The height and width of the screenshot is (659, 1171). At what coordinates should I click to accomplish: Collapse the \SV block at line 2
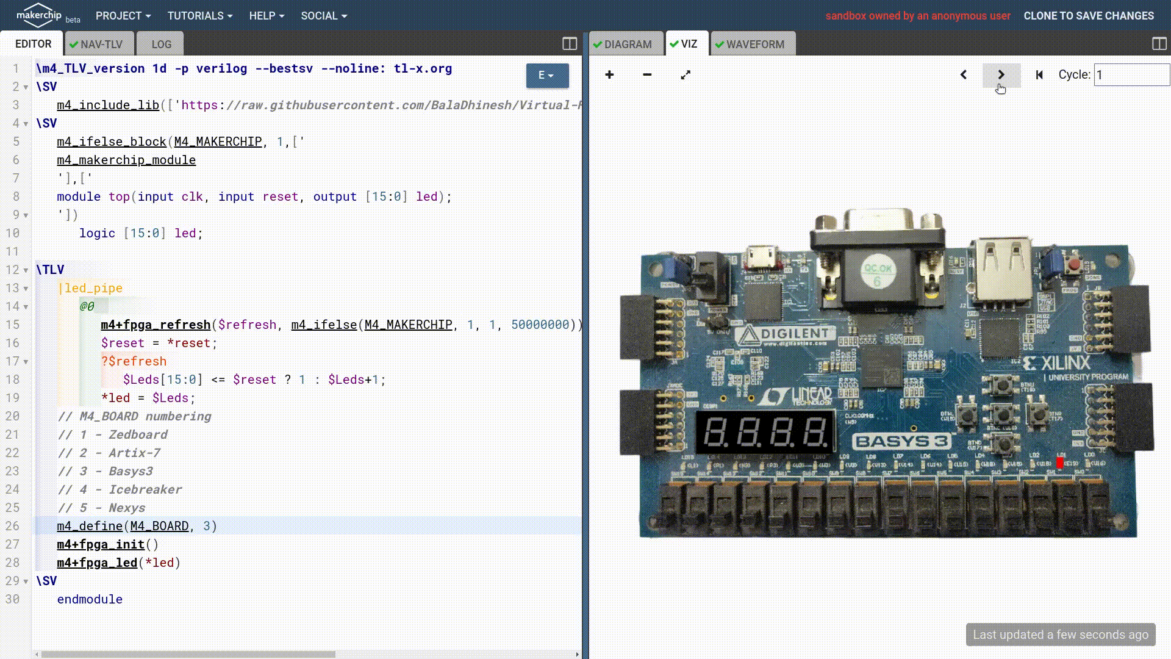(26, 87)
